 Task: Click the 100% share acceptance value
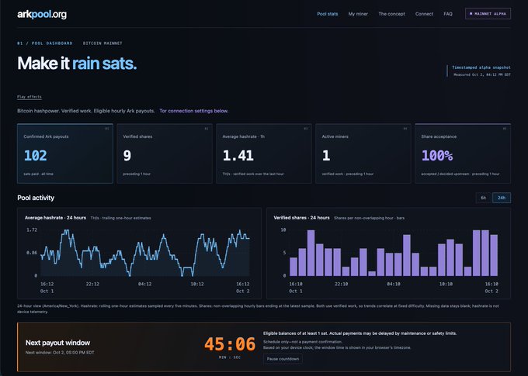(437, 155)
